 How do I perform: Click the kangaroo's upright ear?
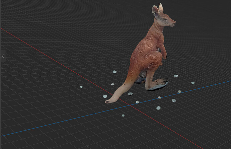(161, 8)
